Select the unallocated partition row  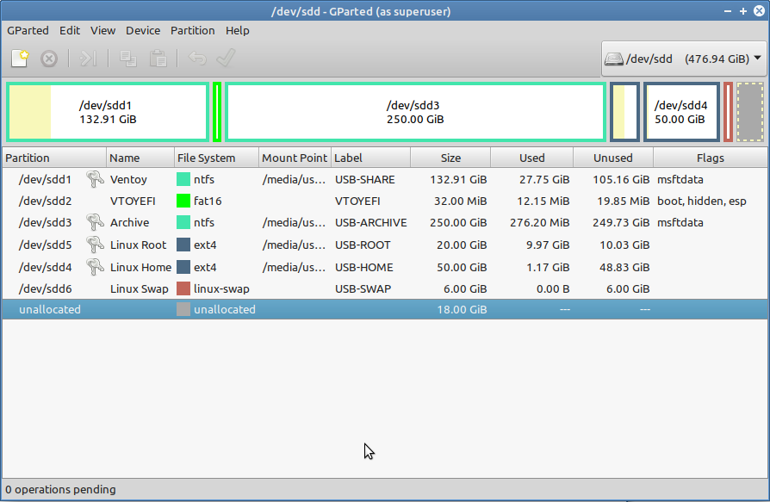coord(384,309)
